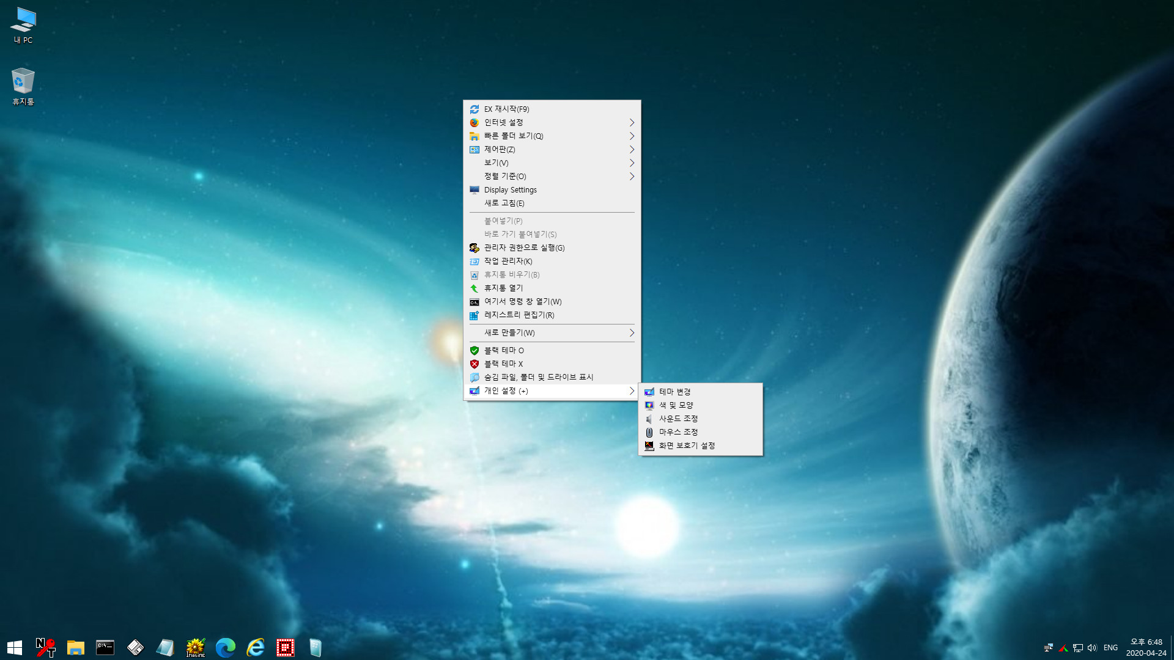
Task: Select 화면 보호기 설정 submenu entry
Action: pos(701,446)
